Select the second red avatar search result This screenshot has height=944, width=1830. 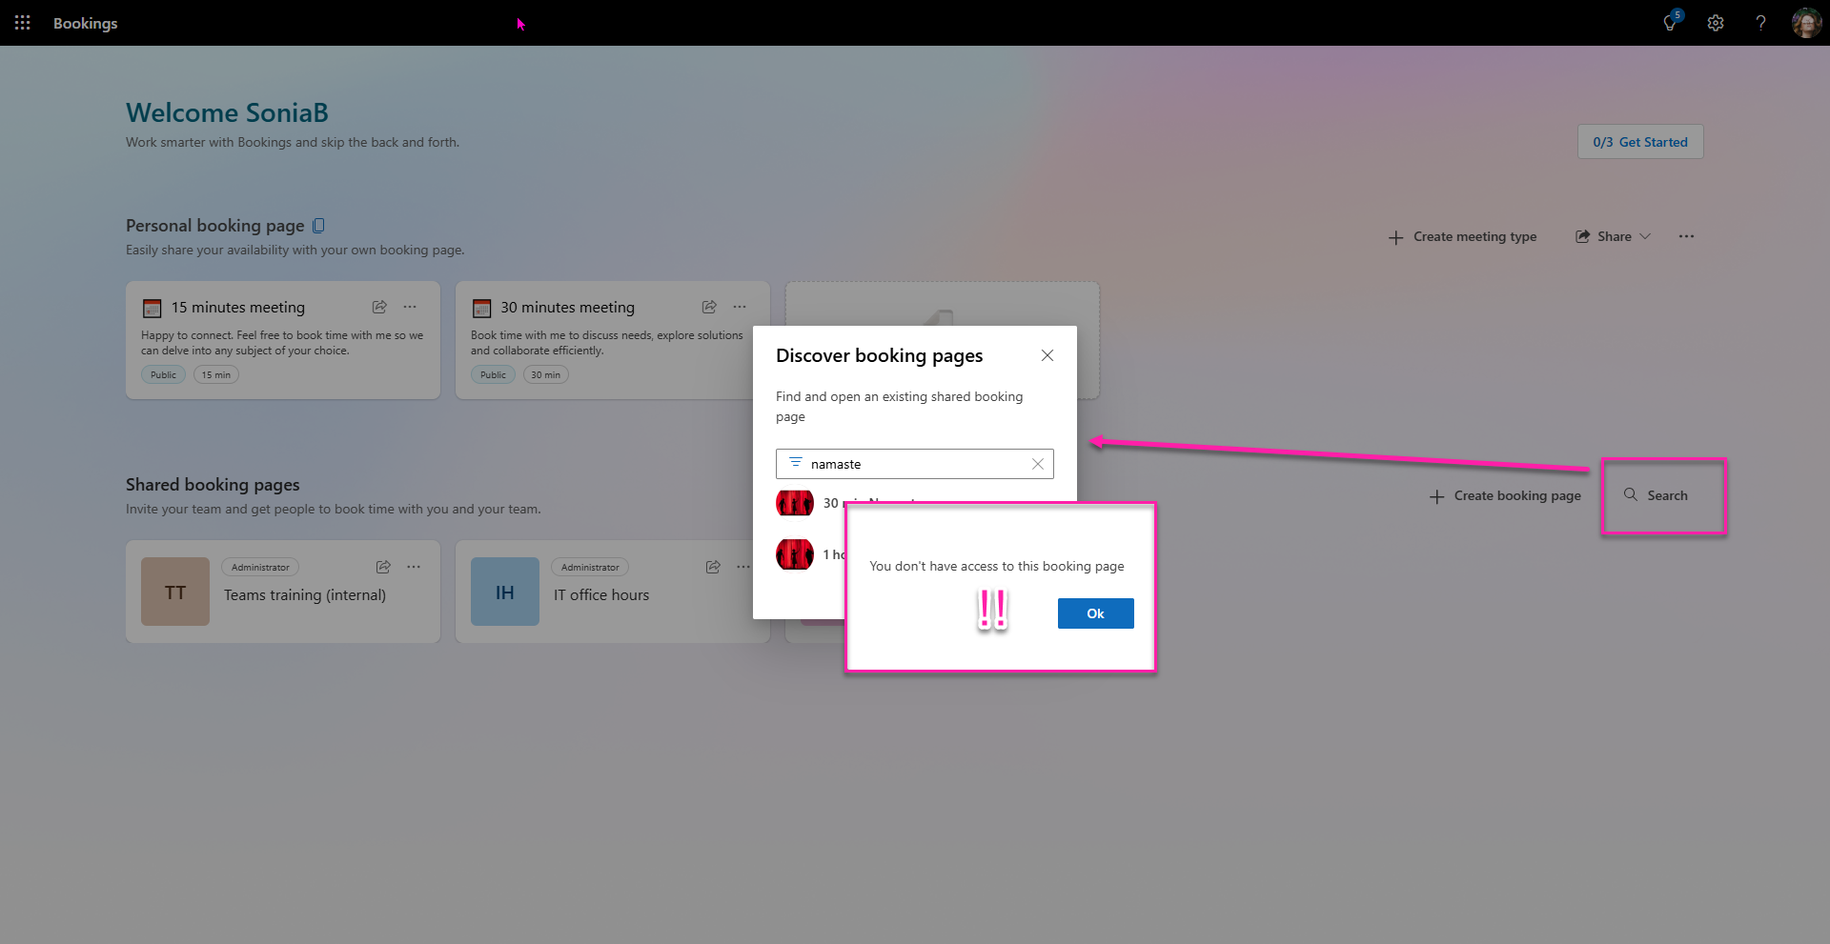[x=795, y=554]
